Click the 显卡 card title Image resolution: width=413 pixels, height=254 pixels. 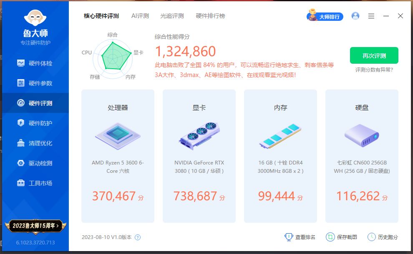tap(199, 107)
